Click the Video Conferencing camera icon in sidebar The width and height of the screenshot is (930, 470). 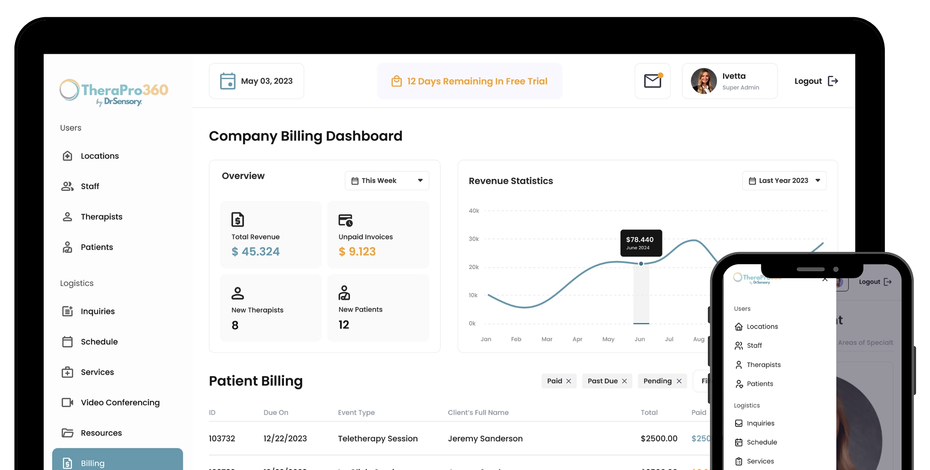point(67,402)
